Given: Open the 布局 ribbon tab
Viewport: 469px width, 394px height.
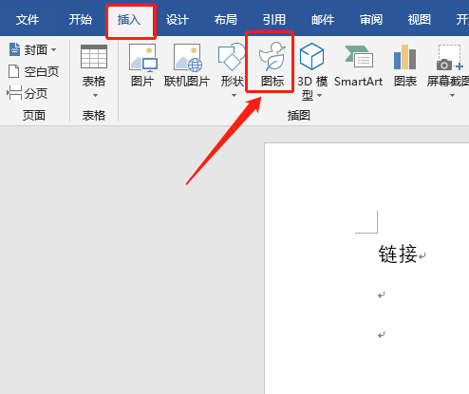Looking at the screenshot, I should click(226, 20).
